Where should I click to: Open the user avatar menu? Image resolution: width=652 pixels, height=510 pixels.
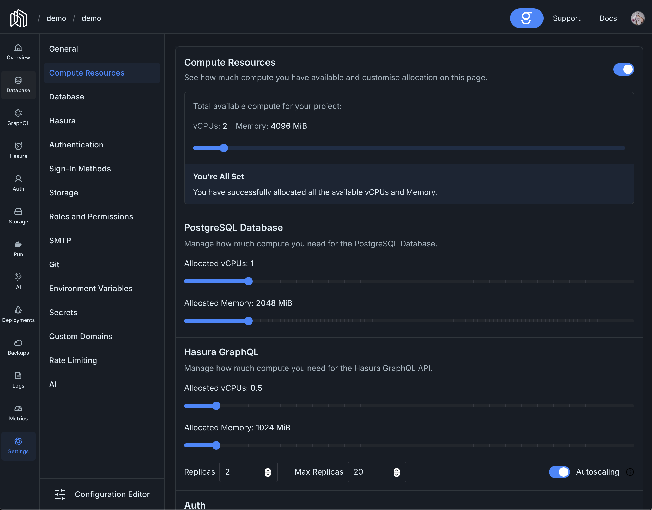[637, 18]
